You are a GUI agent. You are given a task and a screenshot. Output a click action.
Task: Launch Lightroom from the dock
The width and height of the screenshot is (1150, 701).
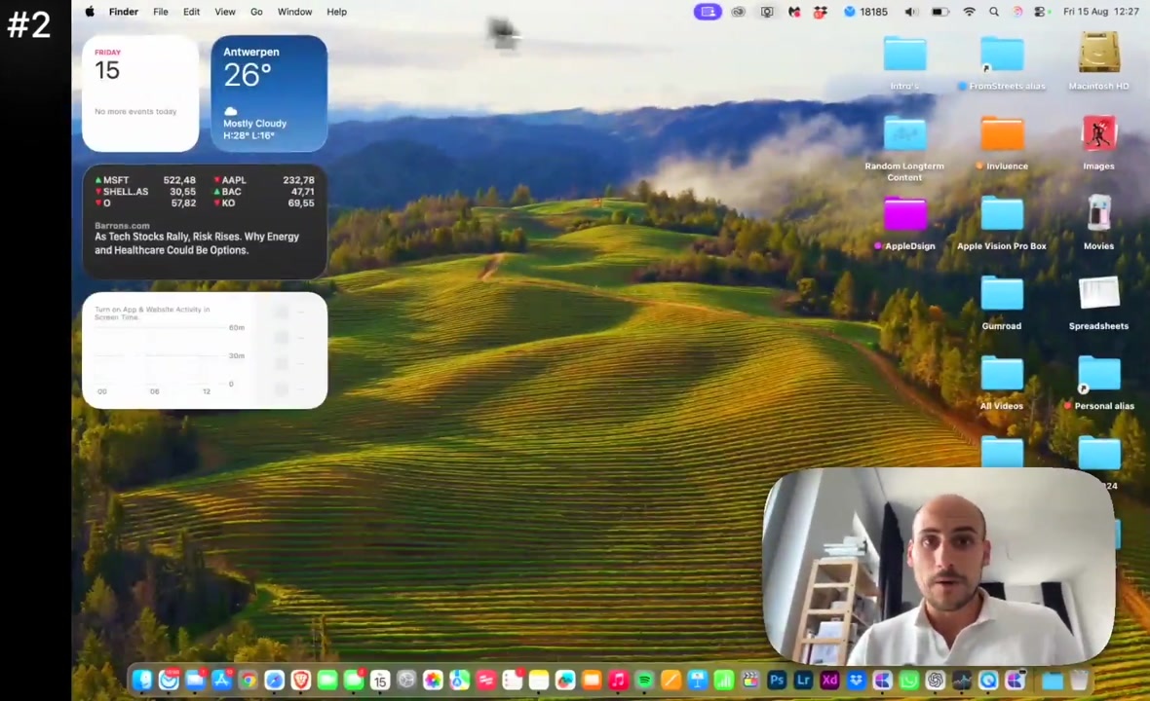(x=803, y=681)
